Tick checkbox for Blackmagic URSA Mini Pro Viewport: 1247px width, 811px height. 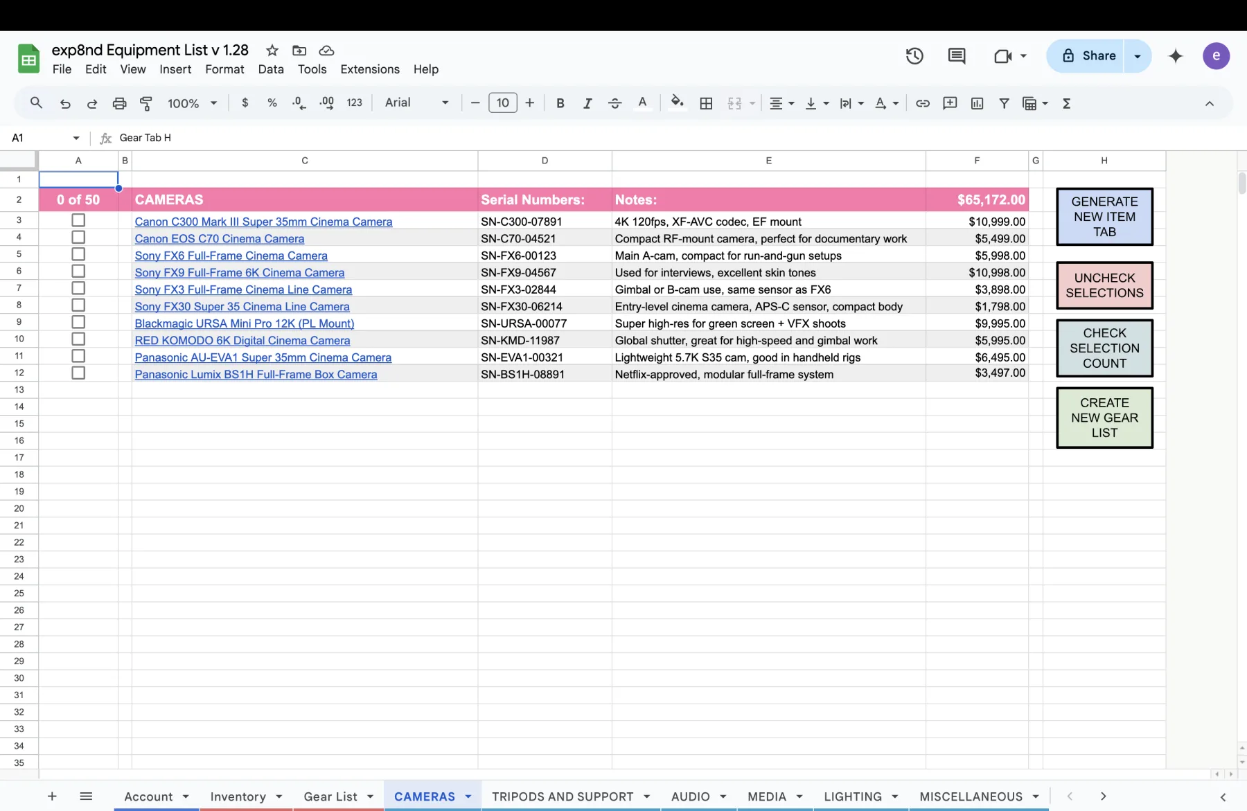pyautogui.click(x=78, y=322)
